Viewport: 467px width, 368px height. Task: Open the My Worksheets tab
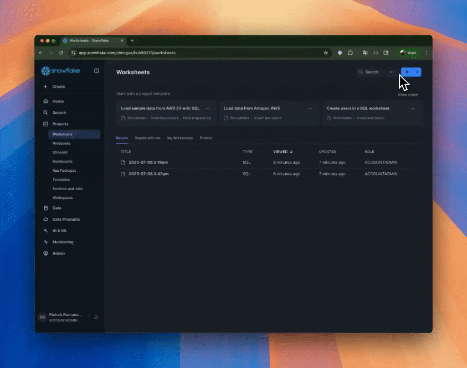point(181,137)
